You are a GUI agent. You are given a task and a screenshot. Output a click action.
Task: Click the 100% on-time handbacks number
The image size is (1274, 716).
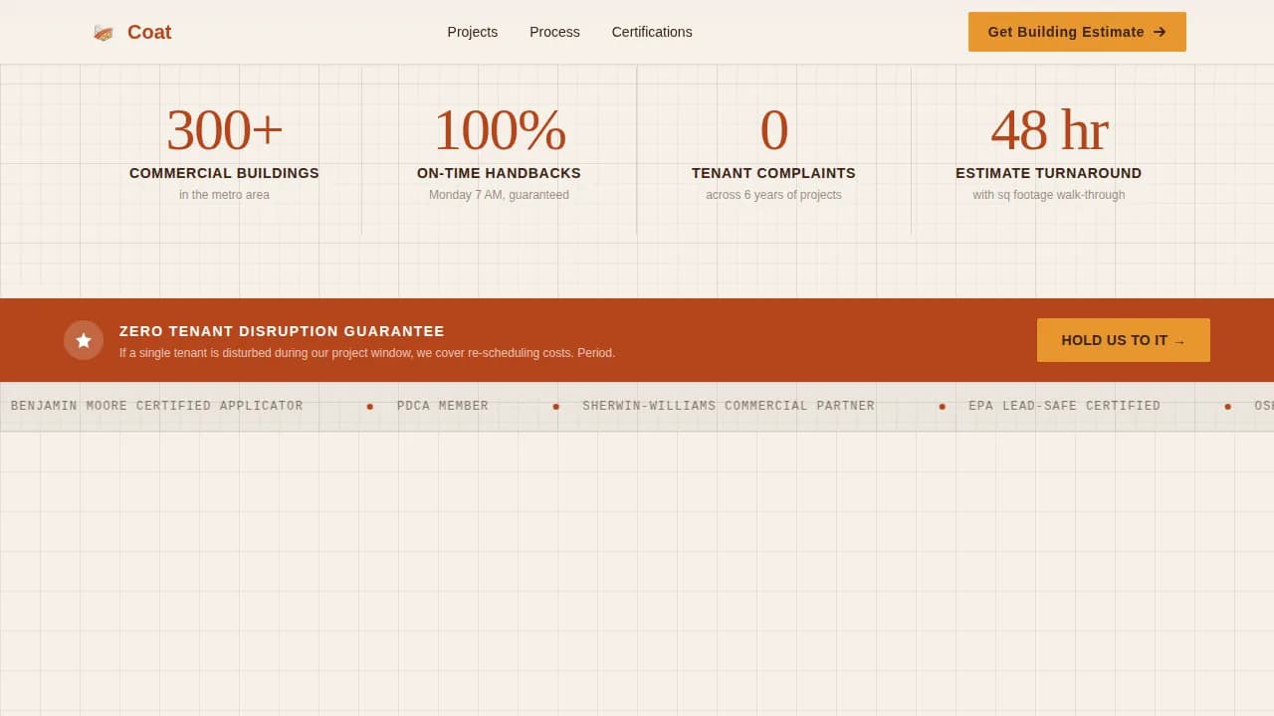[499, 130]
